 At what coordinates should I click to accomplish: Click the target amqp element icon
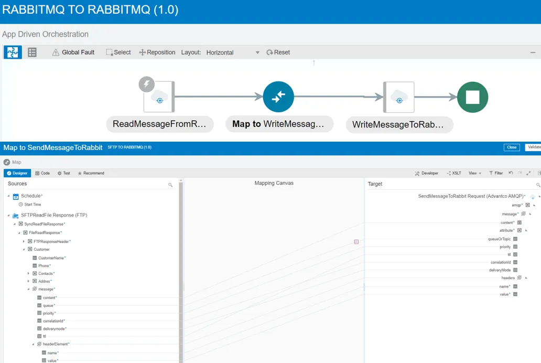(x=527, y=205)
